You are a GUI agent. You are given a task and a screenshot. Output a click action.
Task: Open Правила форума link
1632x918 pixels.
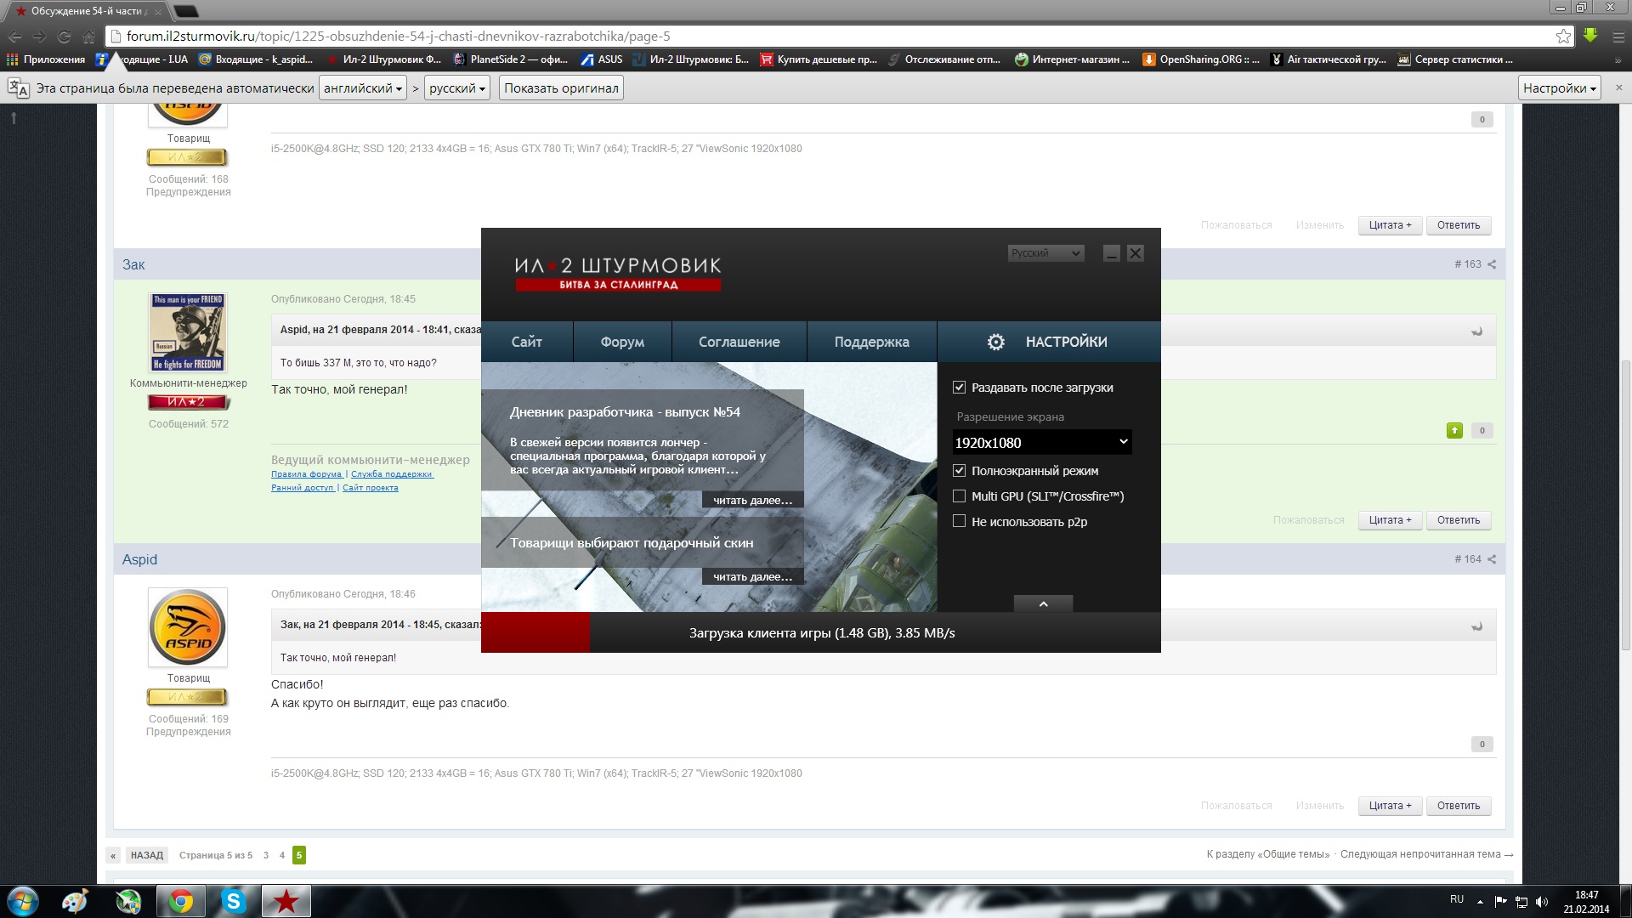[306, 474]
